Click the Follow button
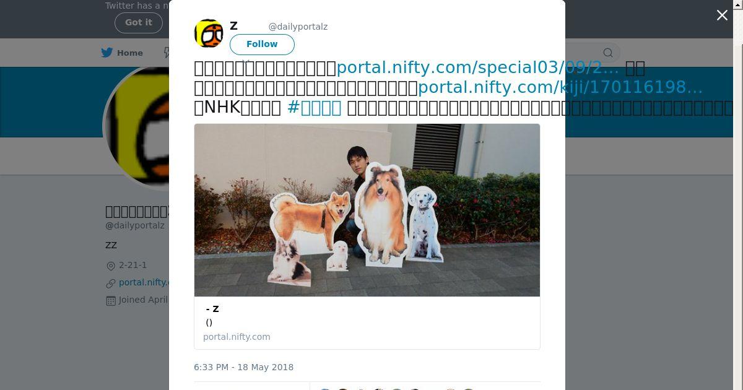 point(262,45)
